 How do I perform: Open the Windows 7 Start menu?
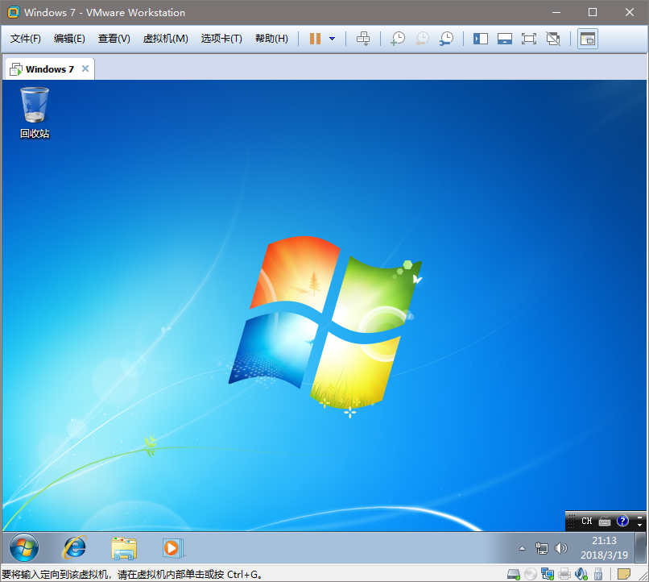[24, 547]
